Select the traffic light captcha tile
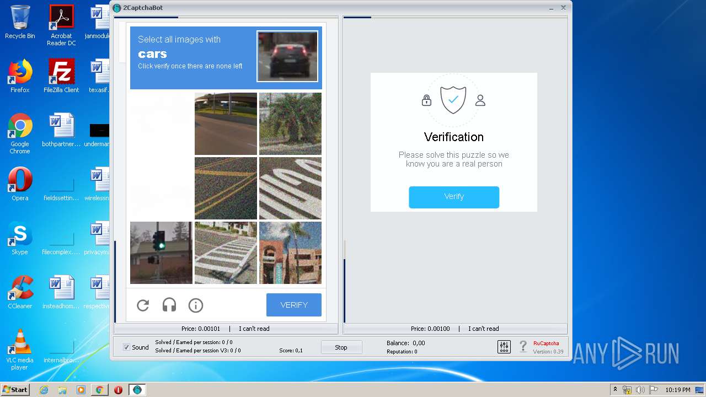The width and height of the screenshot is (706, 397). (x=161, y=253)
